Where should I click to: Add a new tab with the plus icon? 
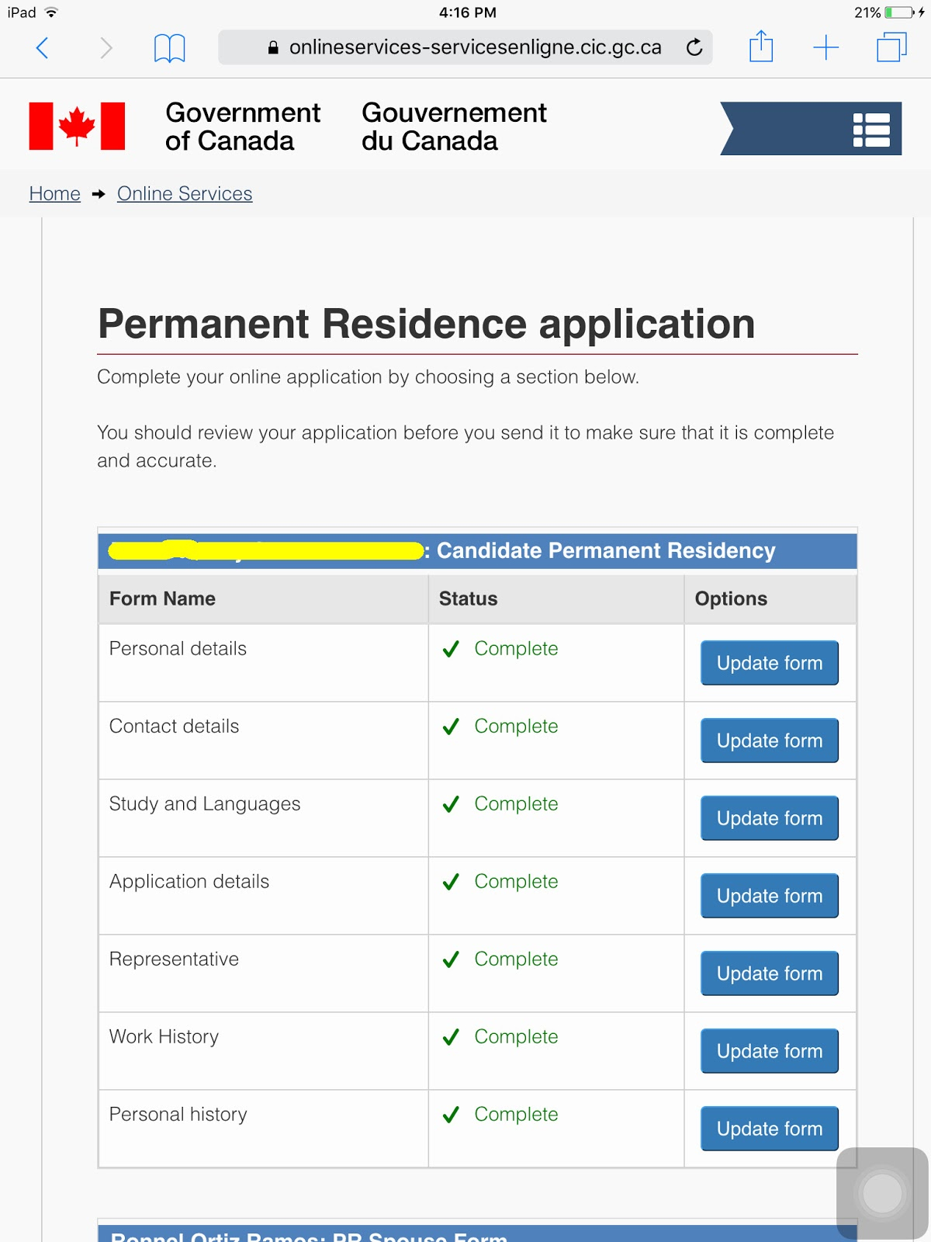tap(826, 47)
